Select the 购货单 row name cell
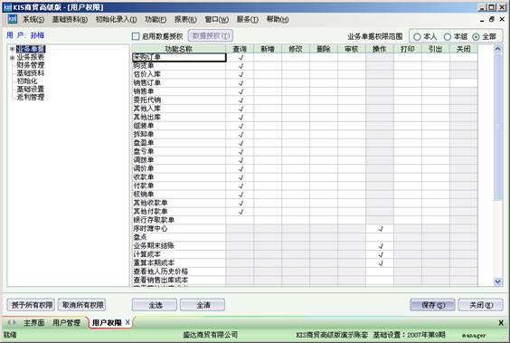This screenshot has height=343, width=510. [x=179, y=66]
